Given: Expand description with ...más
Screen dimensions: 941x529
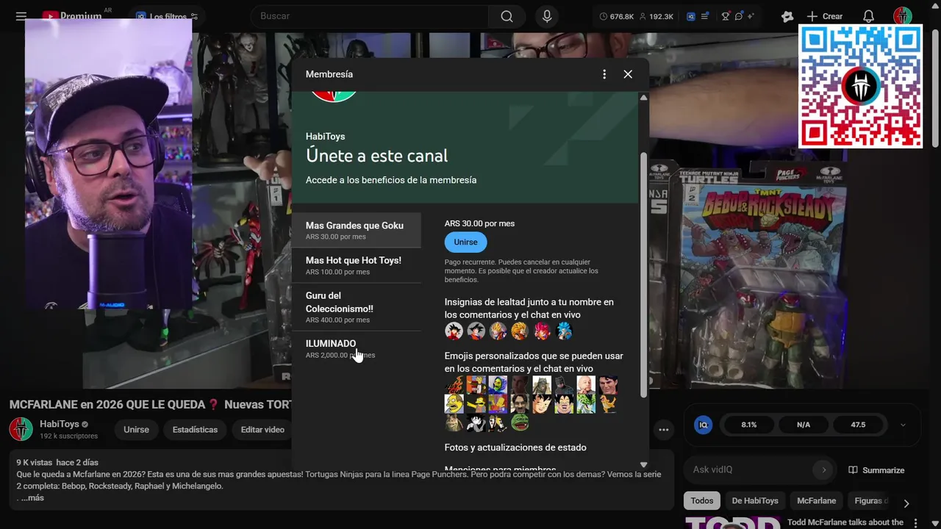Looking at the screenshot, I should pyautogui.click(x=32, y=498).
